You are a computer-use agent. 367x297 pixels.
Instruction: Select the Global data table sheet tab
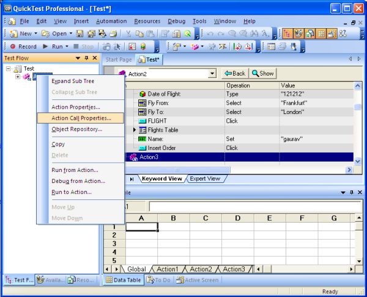(x=136, y=269)
